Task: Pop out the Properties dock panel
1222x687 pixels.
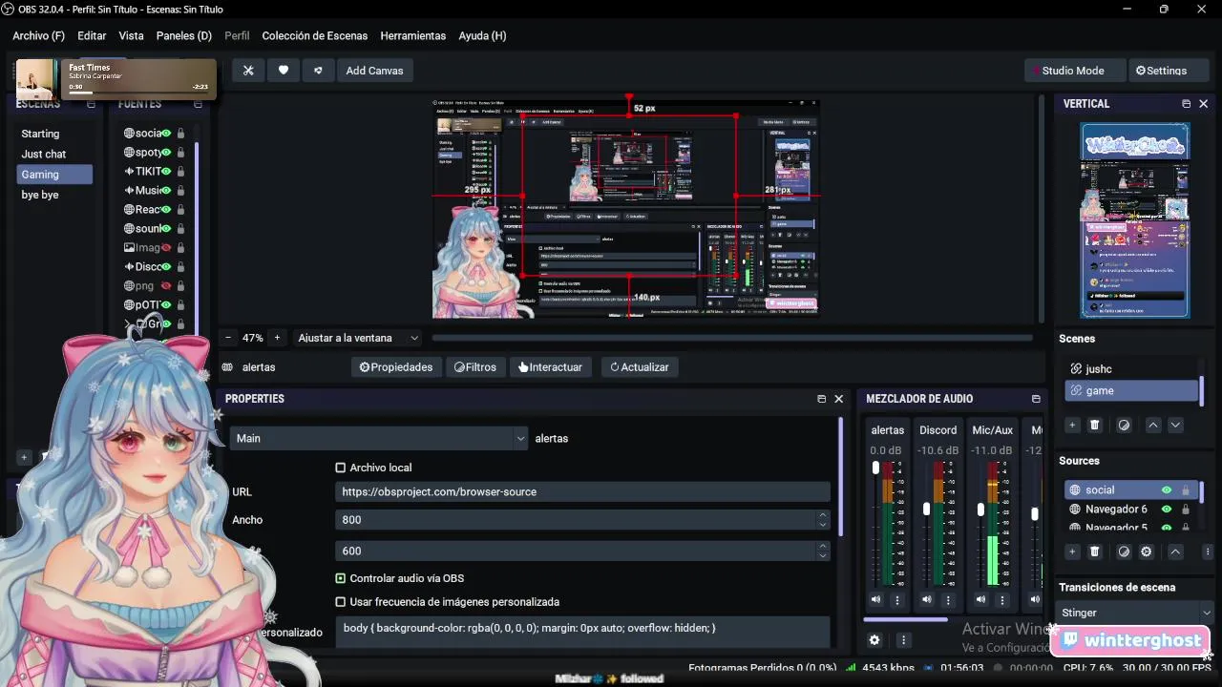Action: tap(821, 399)
